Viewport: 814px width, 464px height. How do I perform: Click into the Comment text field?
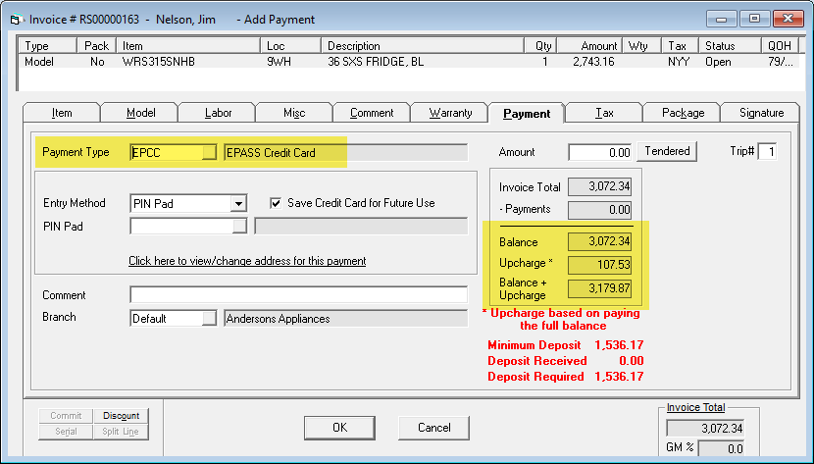pos(298,295)
